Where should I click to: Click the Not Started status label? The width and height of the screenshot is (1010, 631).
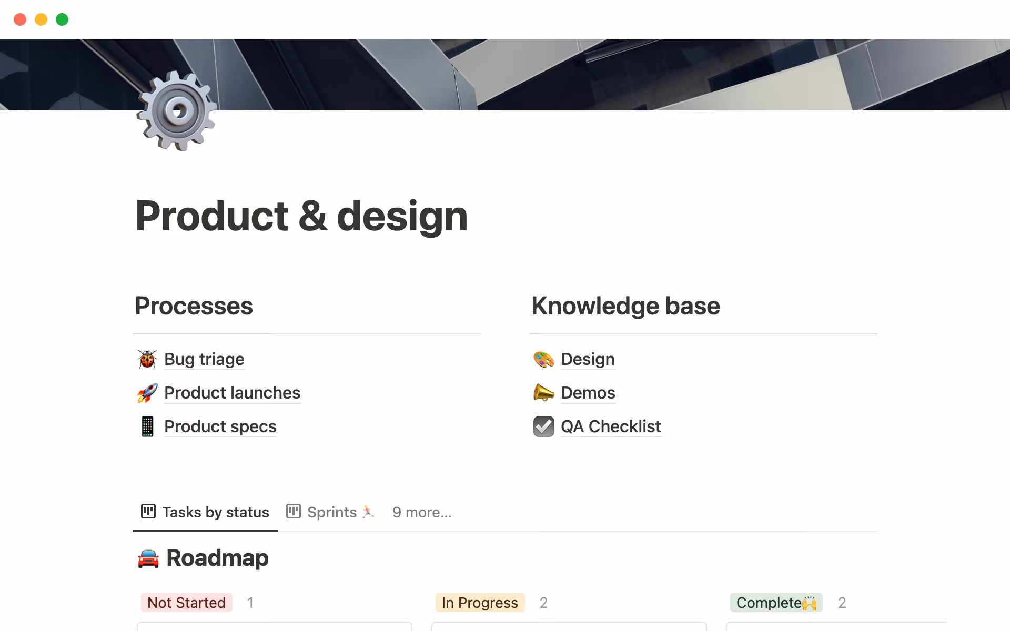186,603
